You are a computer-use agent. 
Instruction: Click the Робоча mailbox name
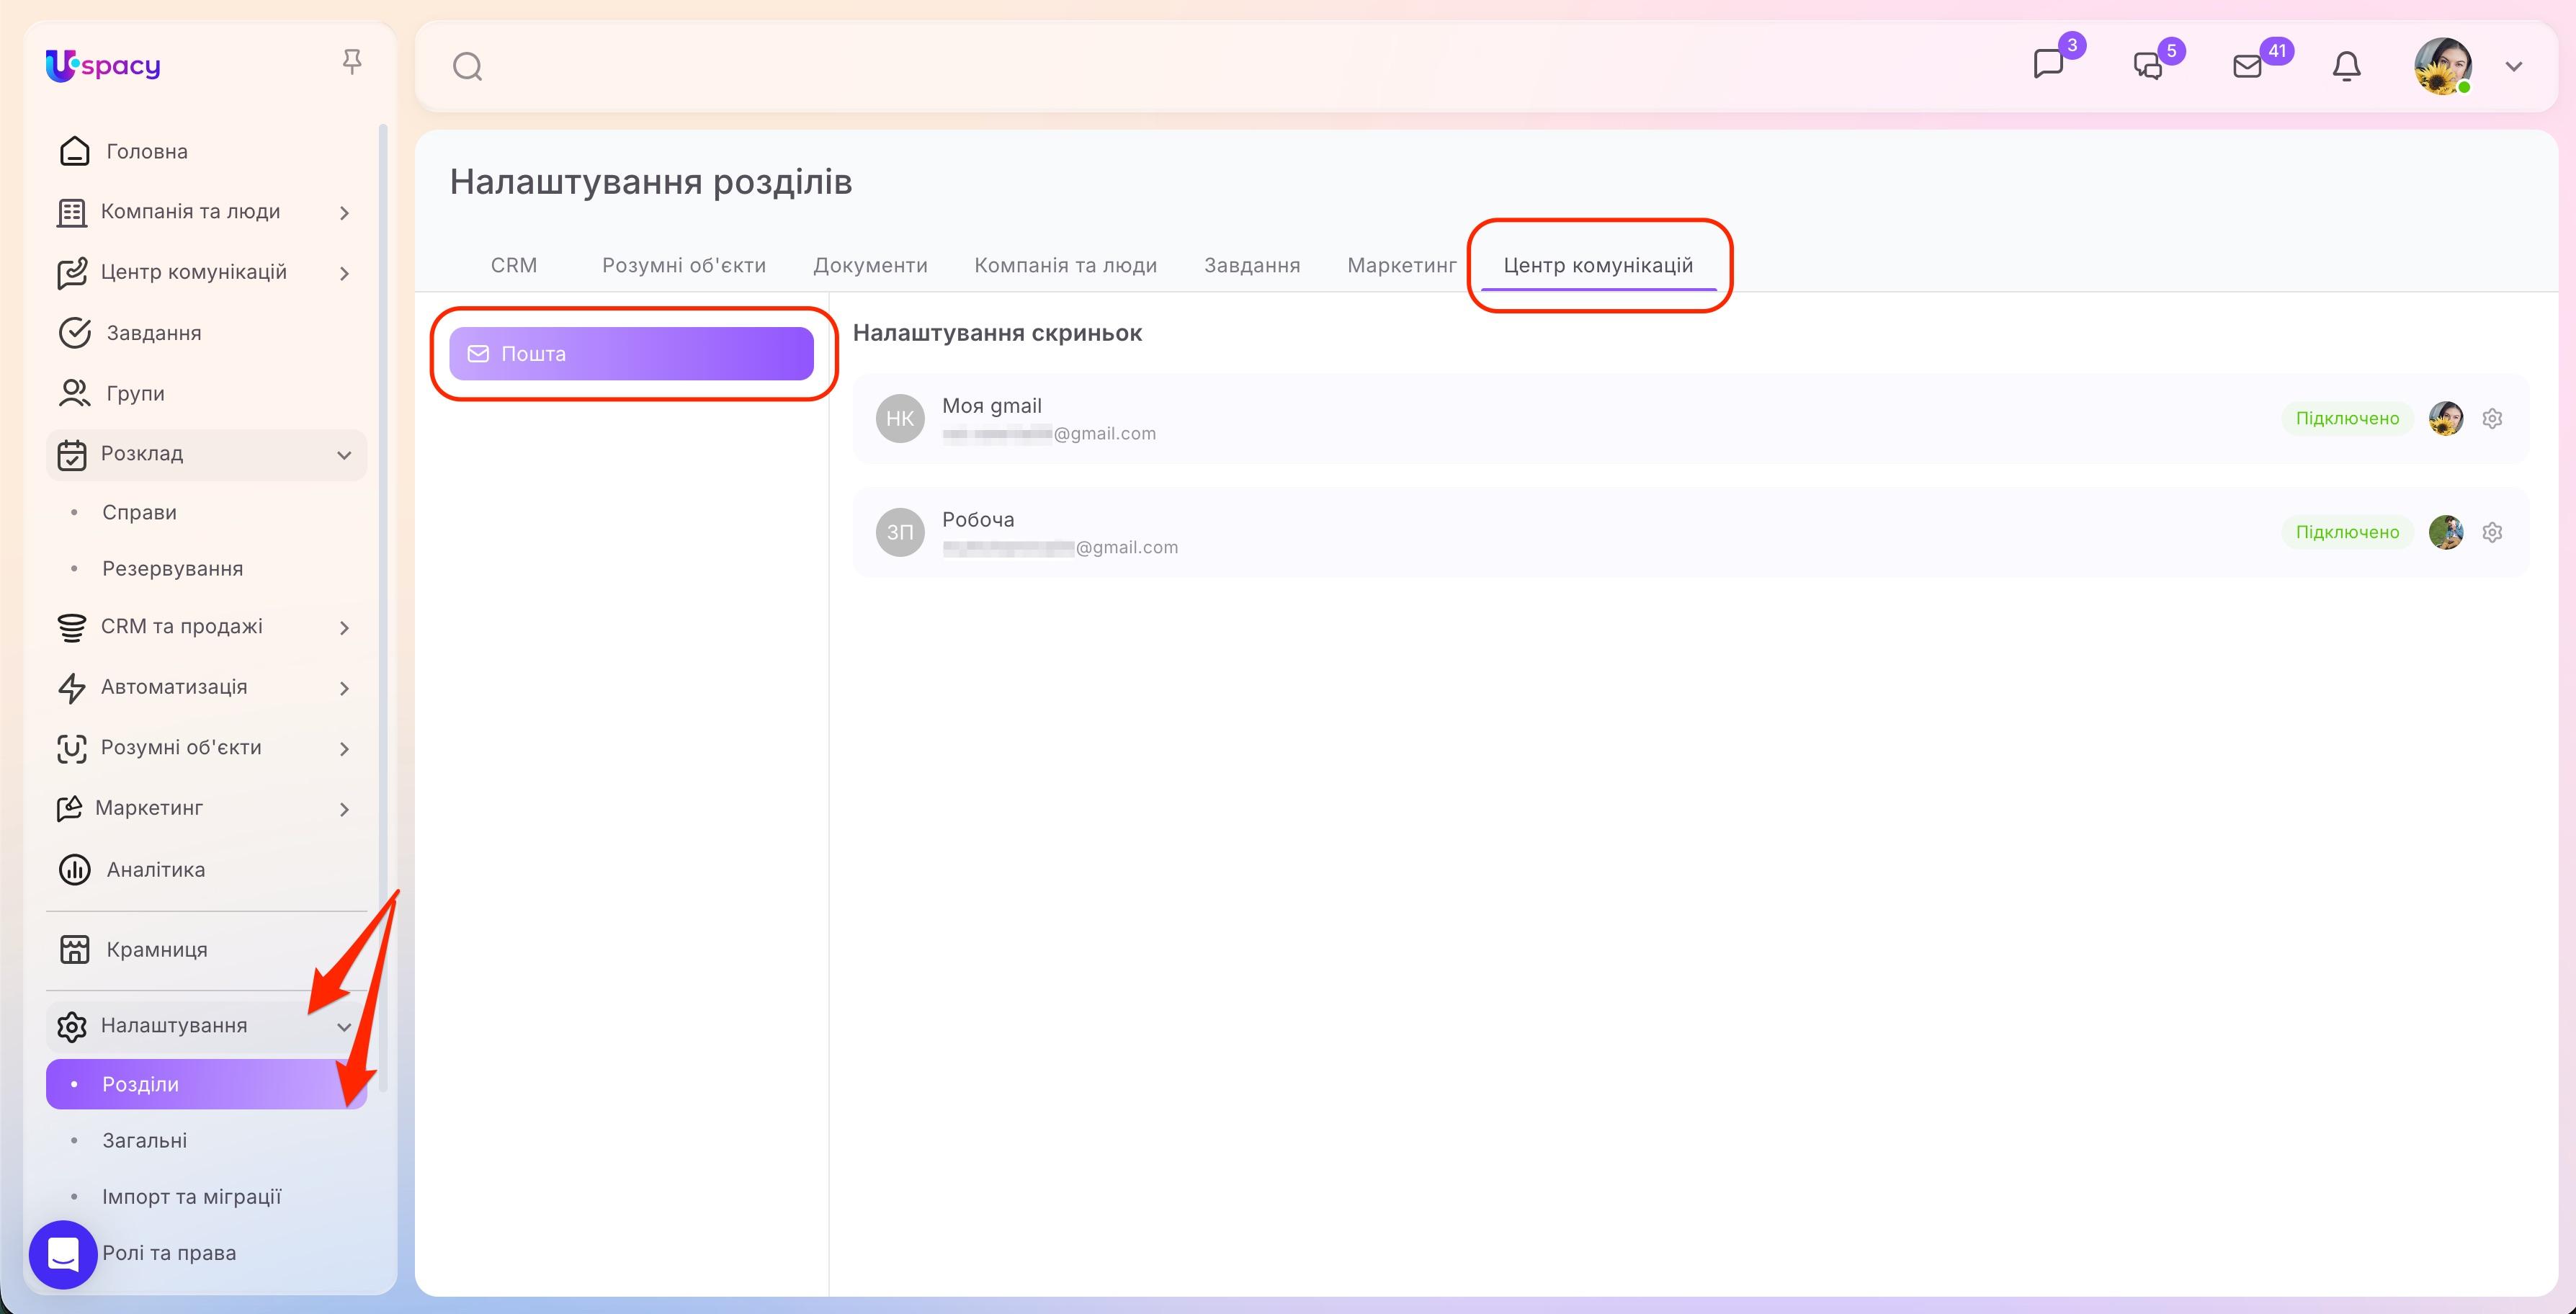pos(977,519)
